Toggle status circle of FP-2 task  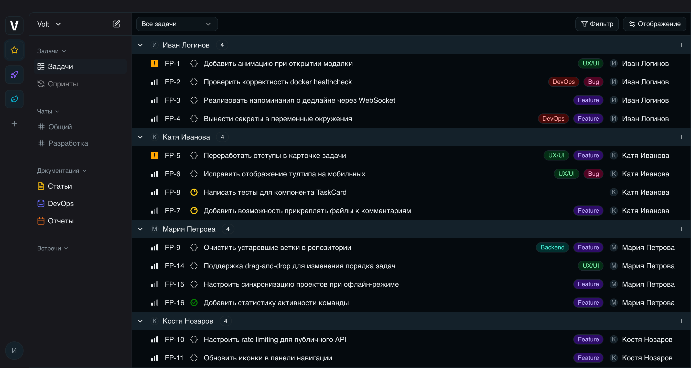pos(194,82)
